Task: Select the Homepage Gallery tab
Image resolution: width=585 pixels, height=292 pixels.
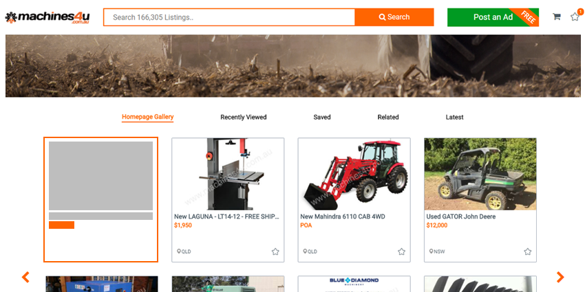Action: point(148,117)
